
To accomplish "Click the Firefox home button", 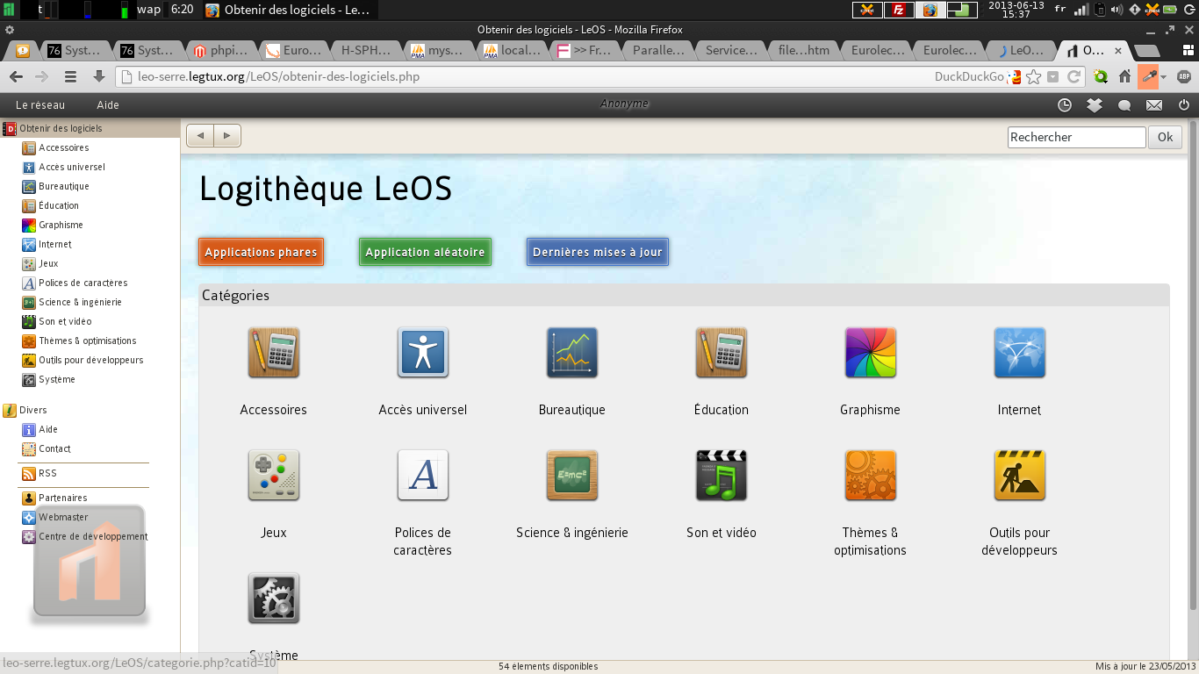I will [x=1124, y=76].
